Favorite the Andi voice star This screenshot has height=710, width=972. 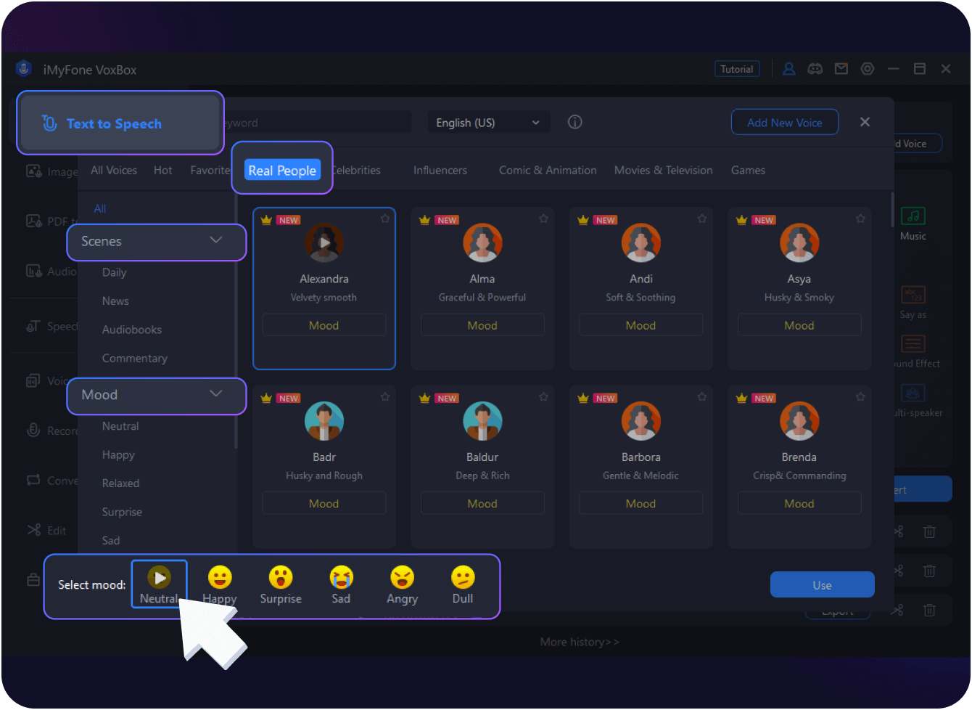(x=702, y=219)
